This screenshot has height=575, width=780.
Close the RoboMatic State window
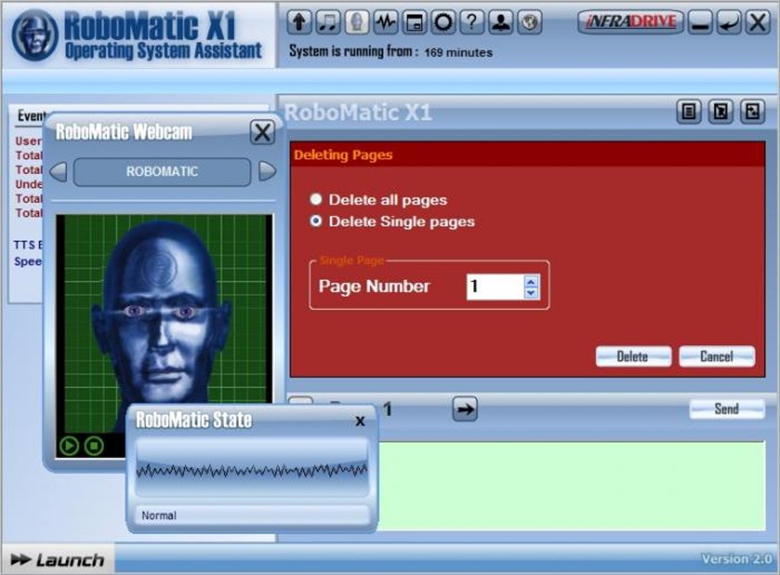tap(360, 421)
